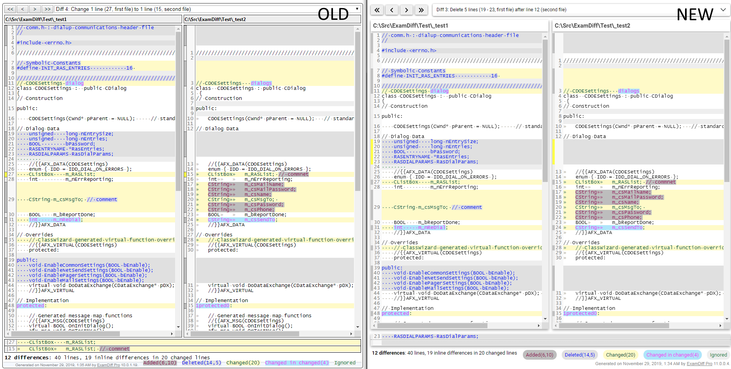Toggle Changed in changed(4) pill in NEW report
Screen dimensions: 731x369
click(672, 355)
